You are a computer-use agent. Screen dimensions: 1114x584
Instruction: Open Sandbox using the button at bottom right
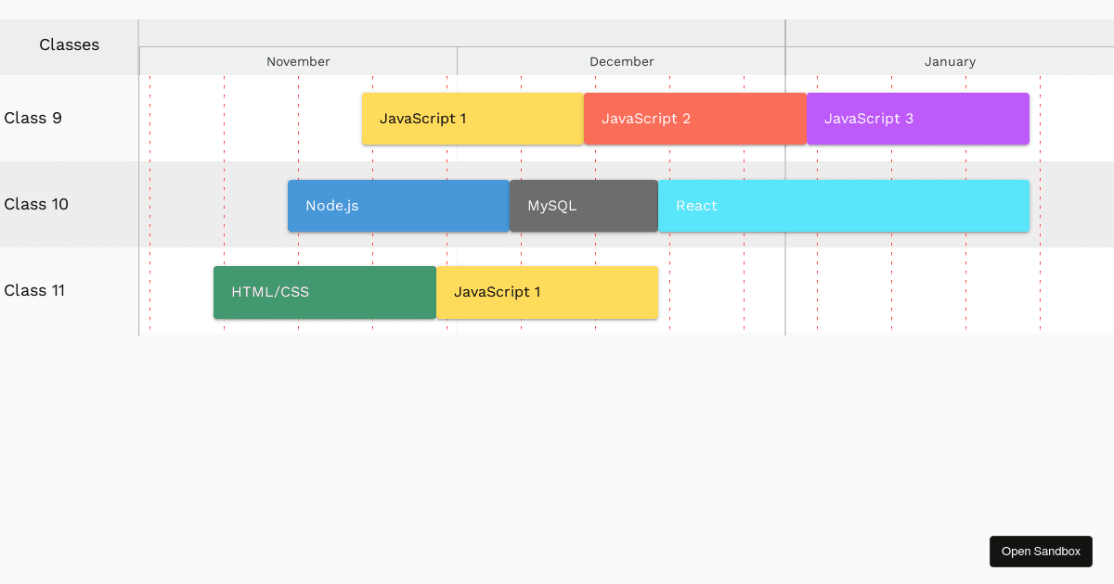[x=1041, y=551]
